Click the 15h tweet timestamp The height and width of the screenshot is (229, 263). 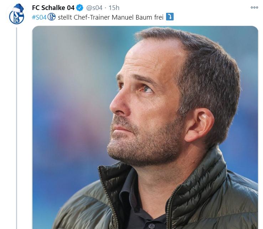[x=114, y=8]
